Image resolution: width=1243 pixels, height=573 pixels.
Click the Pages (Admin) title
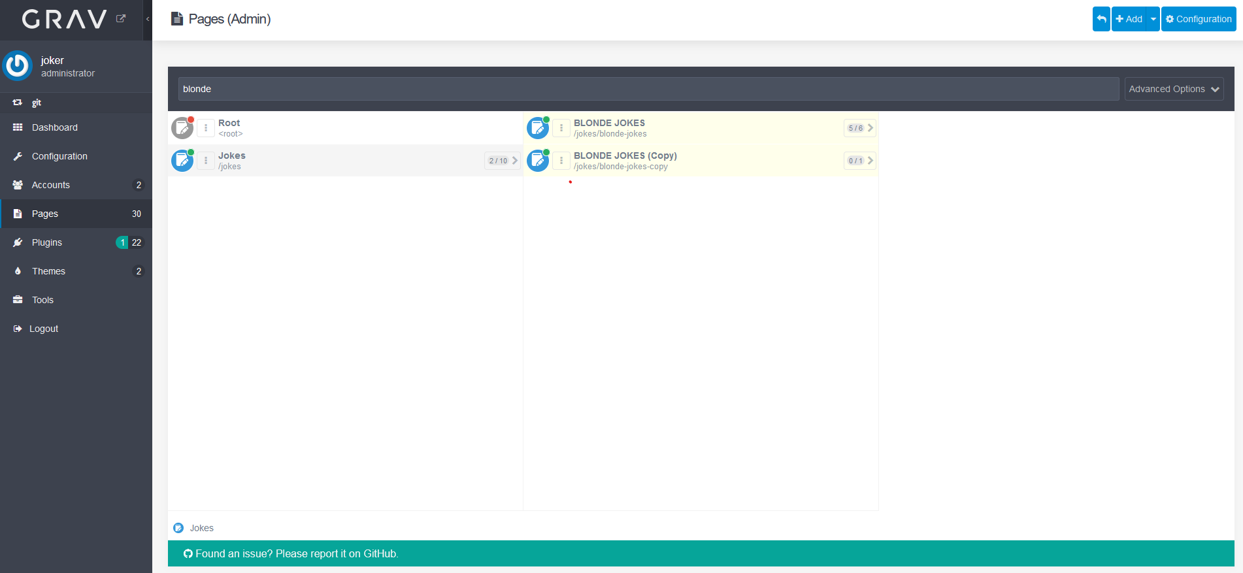pos(229,19)
